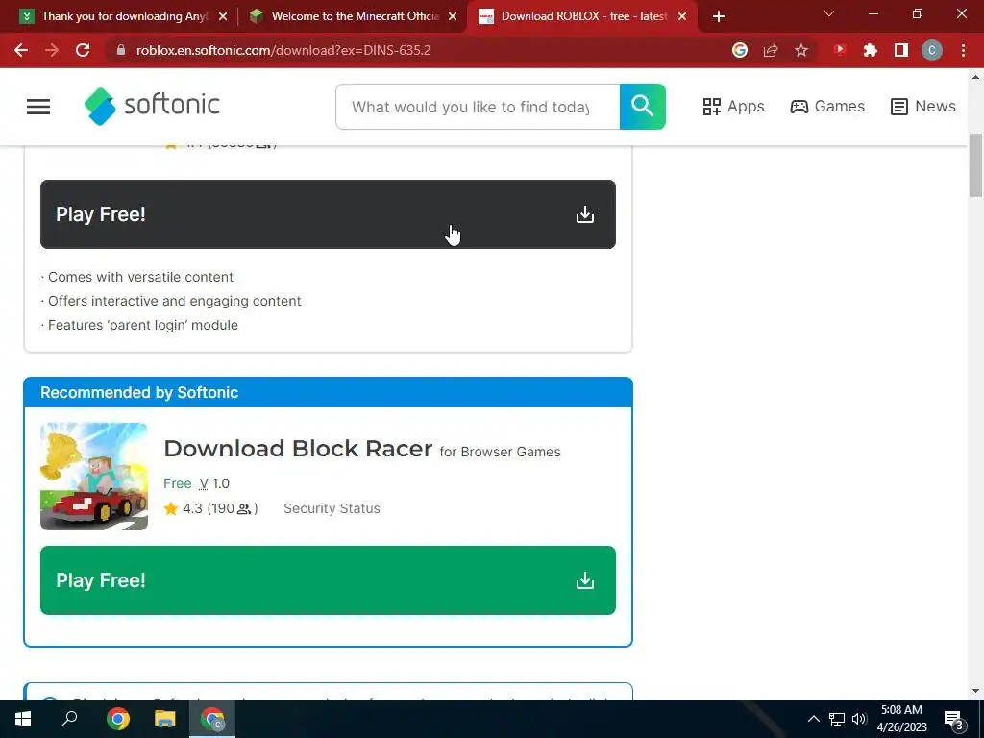
Task: Click the Google icon in address bar
Action: (x=740, y=50)
